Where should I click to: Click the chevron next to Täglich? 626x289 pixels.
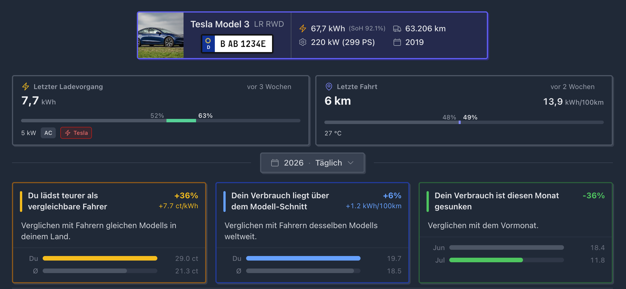pos(351,163)
